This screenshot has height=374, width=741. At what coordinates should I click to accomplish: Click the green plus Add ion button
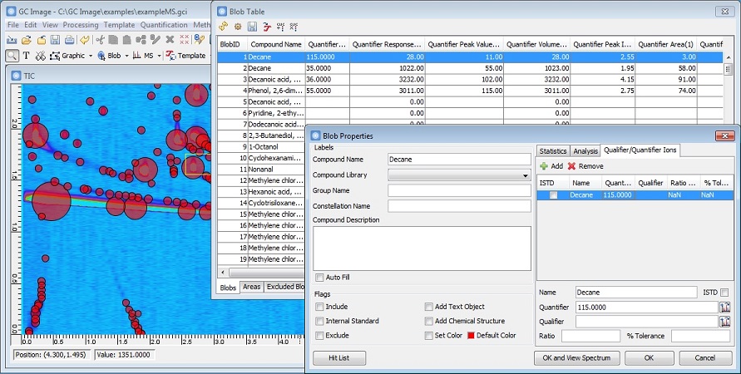(x=551, y=166)
